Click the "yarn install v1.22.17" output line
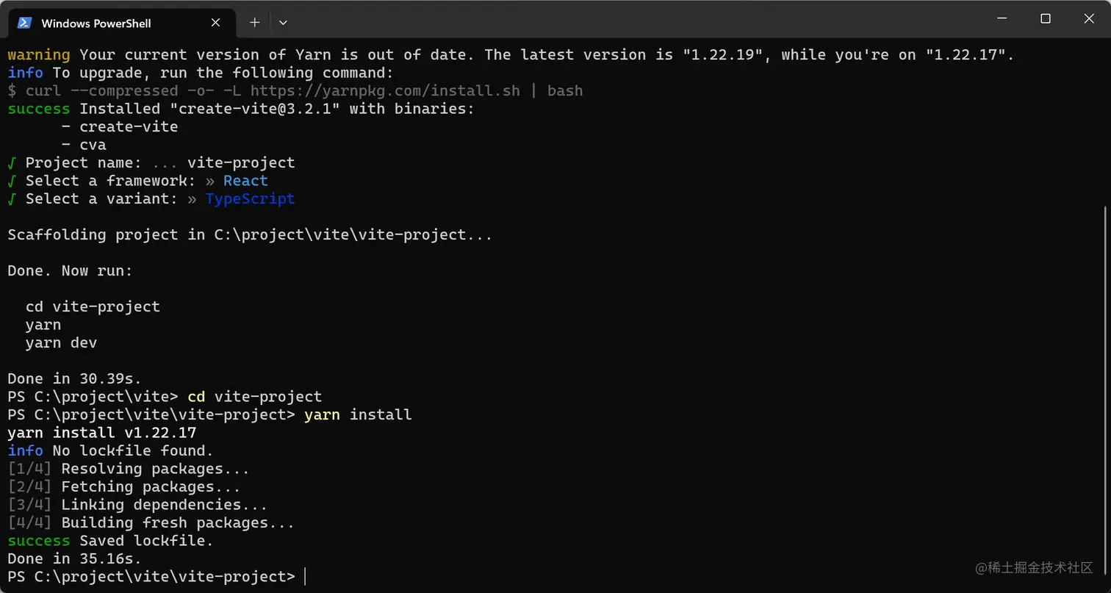 coord(101,433)
